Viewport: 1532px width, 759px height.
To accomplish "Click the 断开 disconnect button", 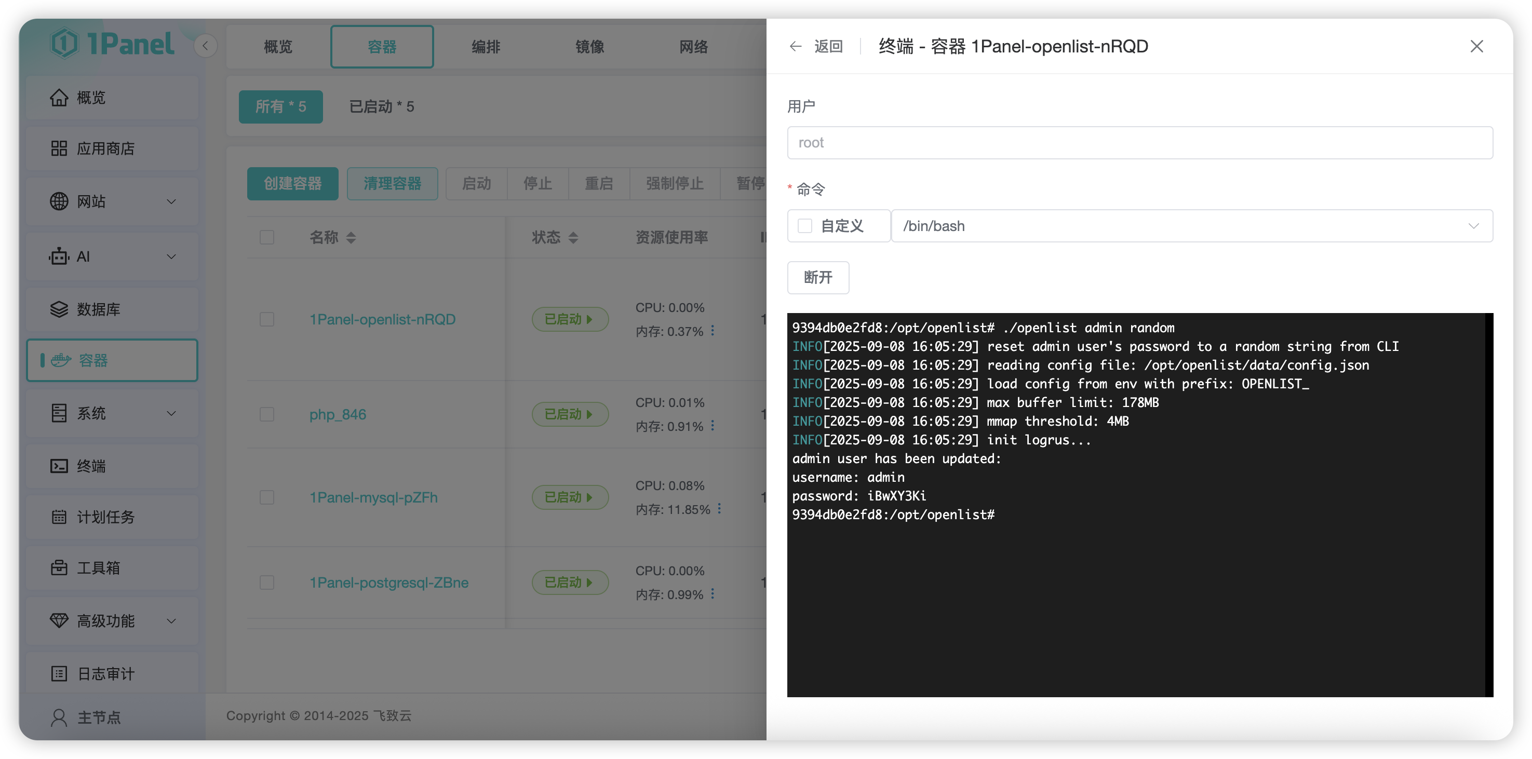I will tap(818, 278).
